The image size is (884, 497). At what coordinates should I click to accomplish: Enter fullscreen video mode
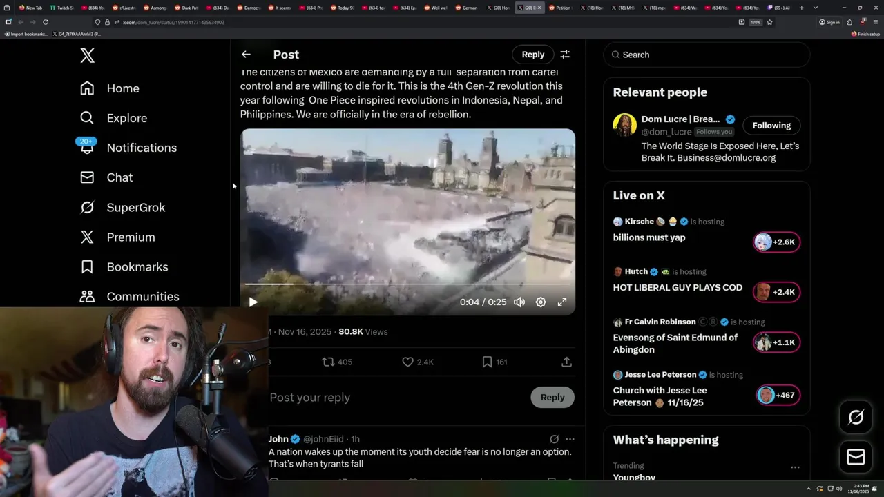click(562, 302)
